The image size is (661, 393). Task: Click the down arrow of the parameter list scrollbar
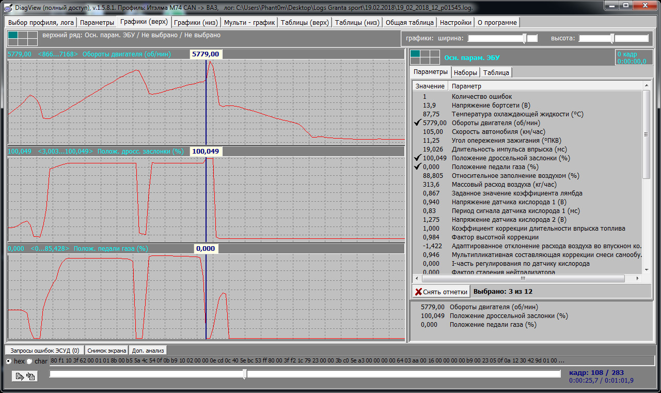click(x=647, y=270)
